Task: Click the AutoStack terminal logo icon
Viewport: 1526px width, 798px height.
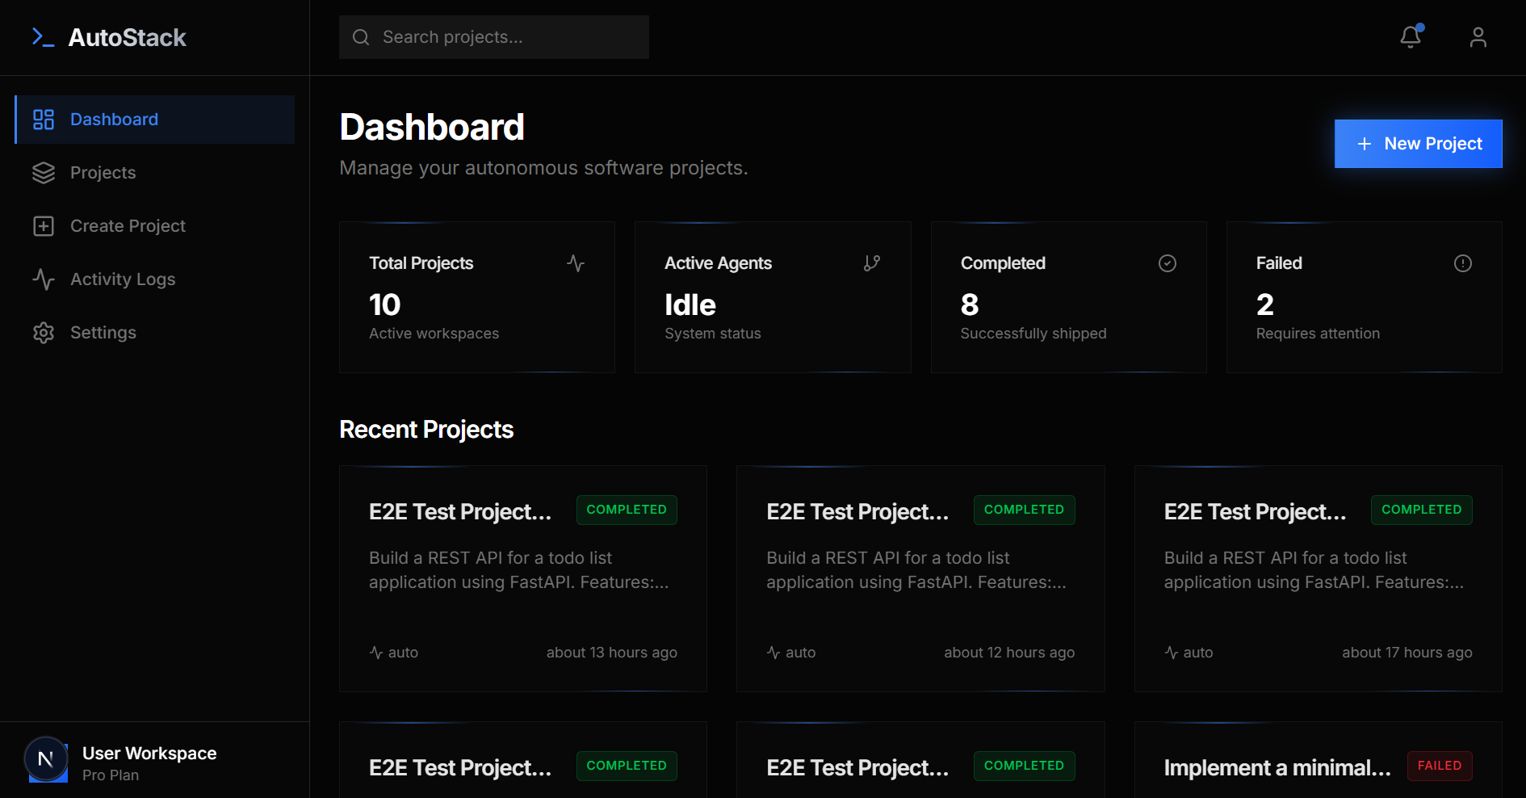Action: pyautogui.click(x=43, y=37)
